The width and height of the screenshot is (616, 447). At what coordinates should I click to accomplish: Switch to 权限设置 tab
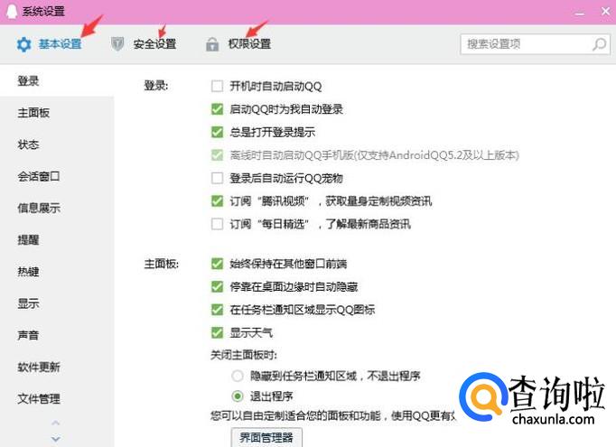(x=249, y=44)
